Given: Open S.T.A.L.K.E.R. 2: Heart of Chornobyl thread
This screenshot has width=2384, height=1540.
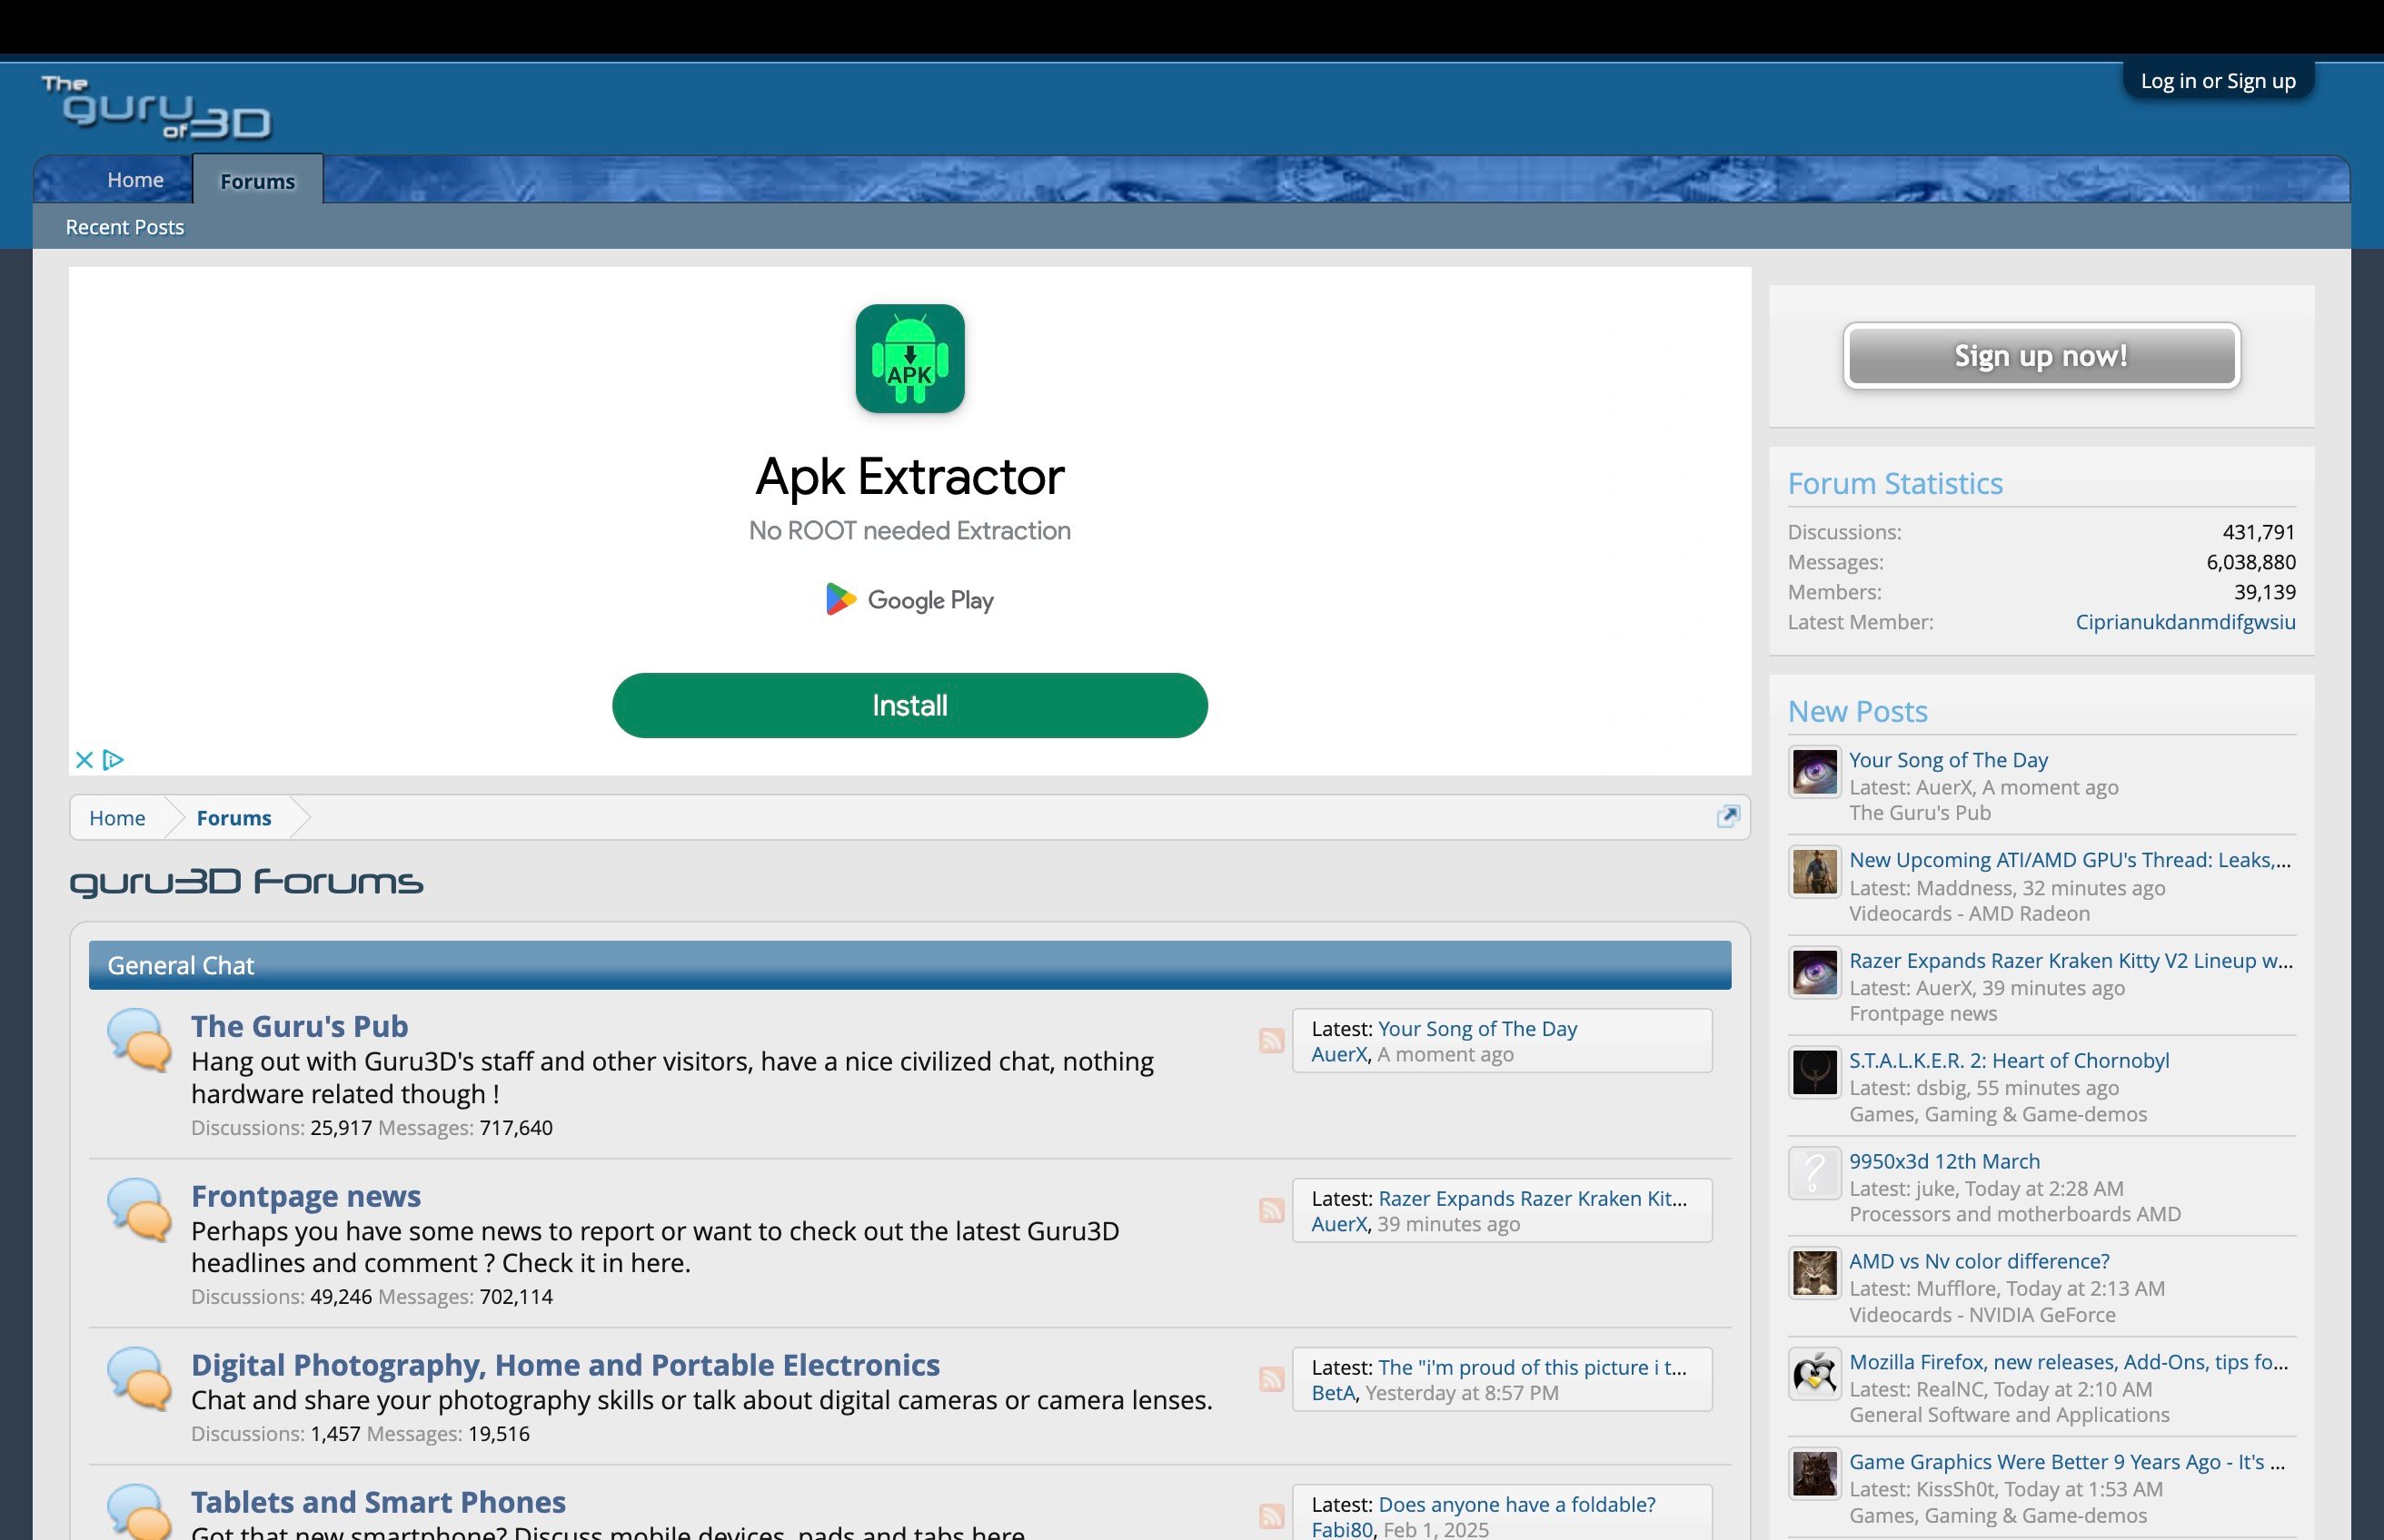Looking at the screenshot, I should coord(2009,1060).
